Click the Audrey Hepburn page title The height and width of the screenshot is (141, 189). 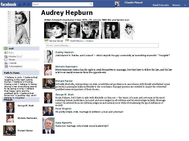pyautogui.click(x=67, y=13)
